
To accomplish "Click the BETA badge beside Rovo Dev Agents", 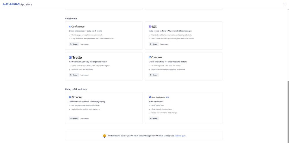I will click(167, 97).
